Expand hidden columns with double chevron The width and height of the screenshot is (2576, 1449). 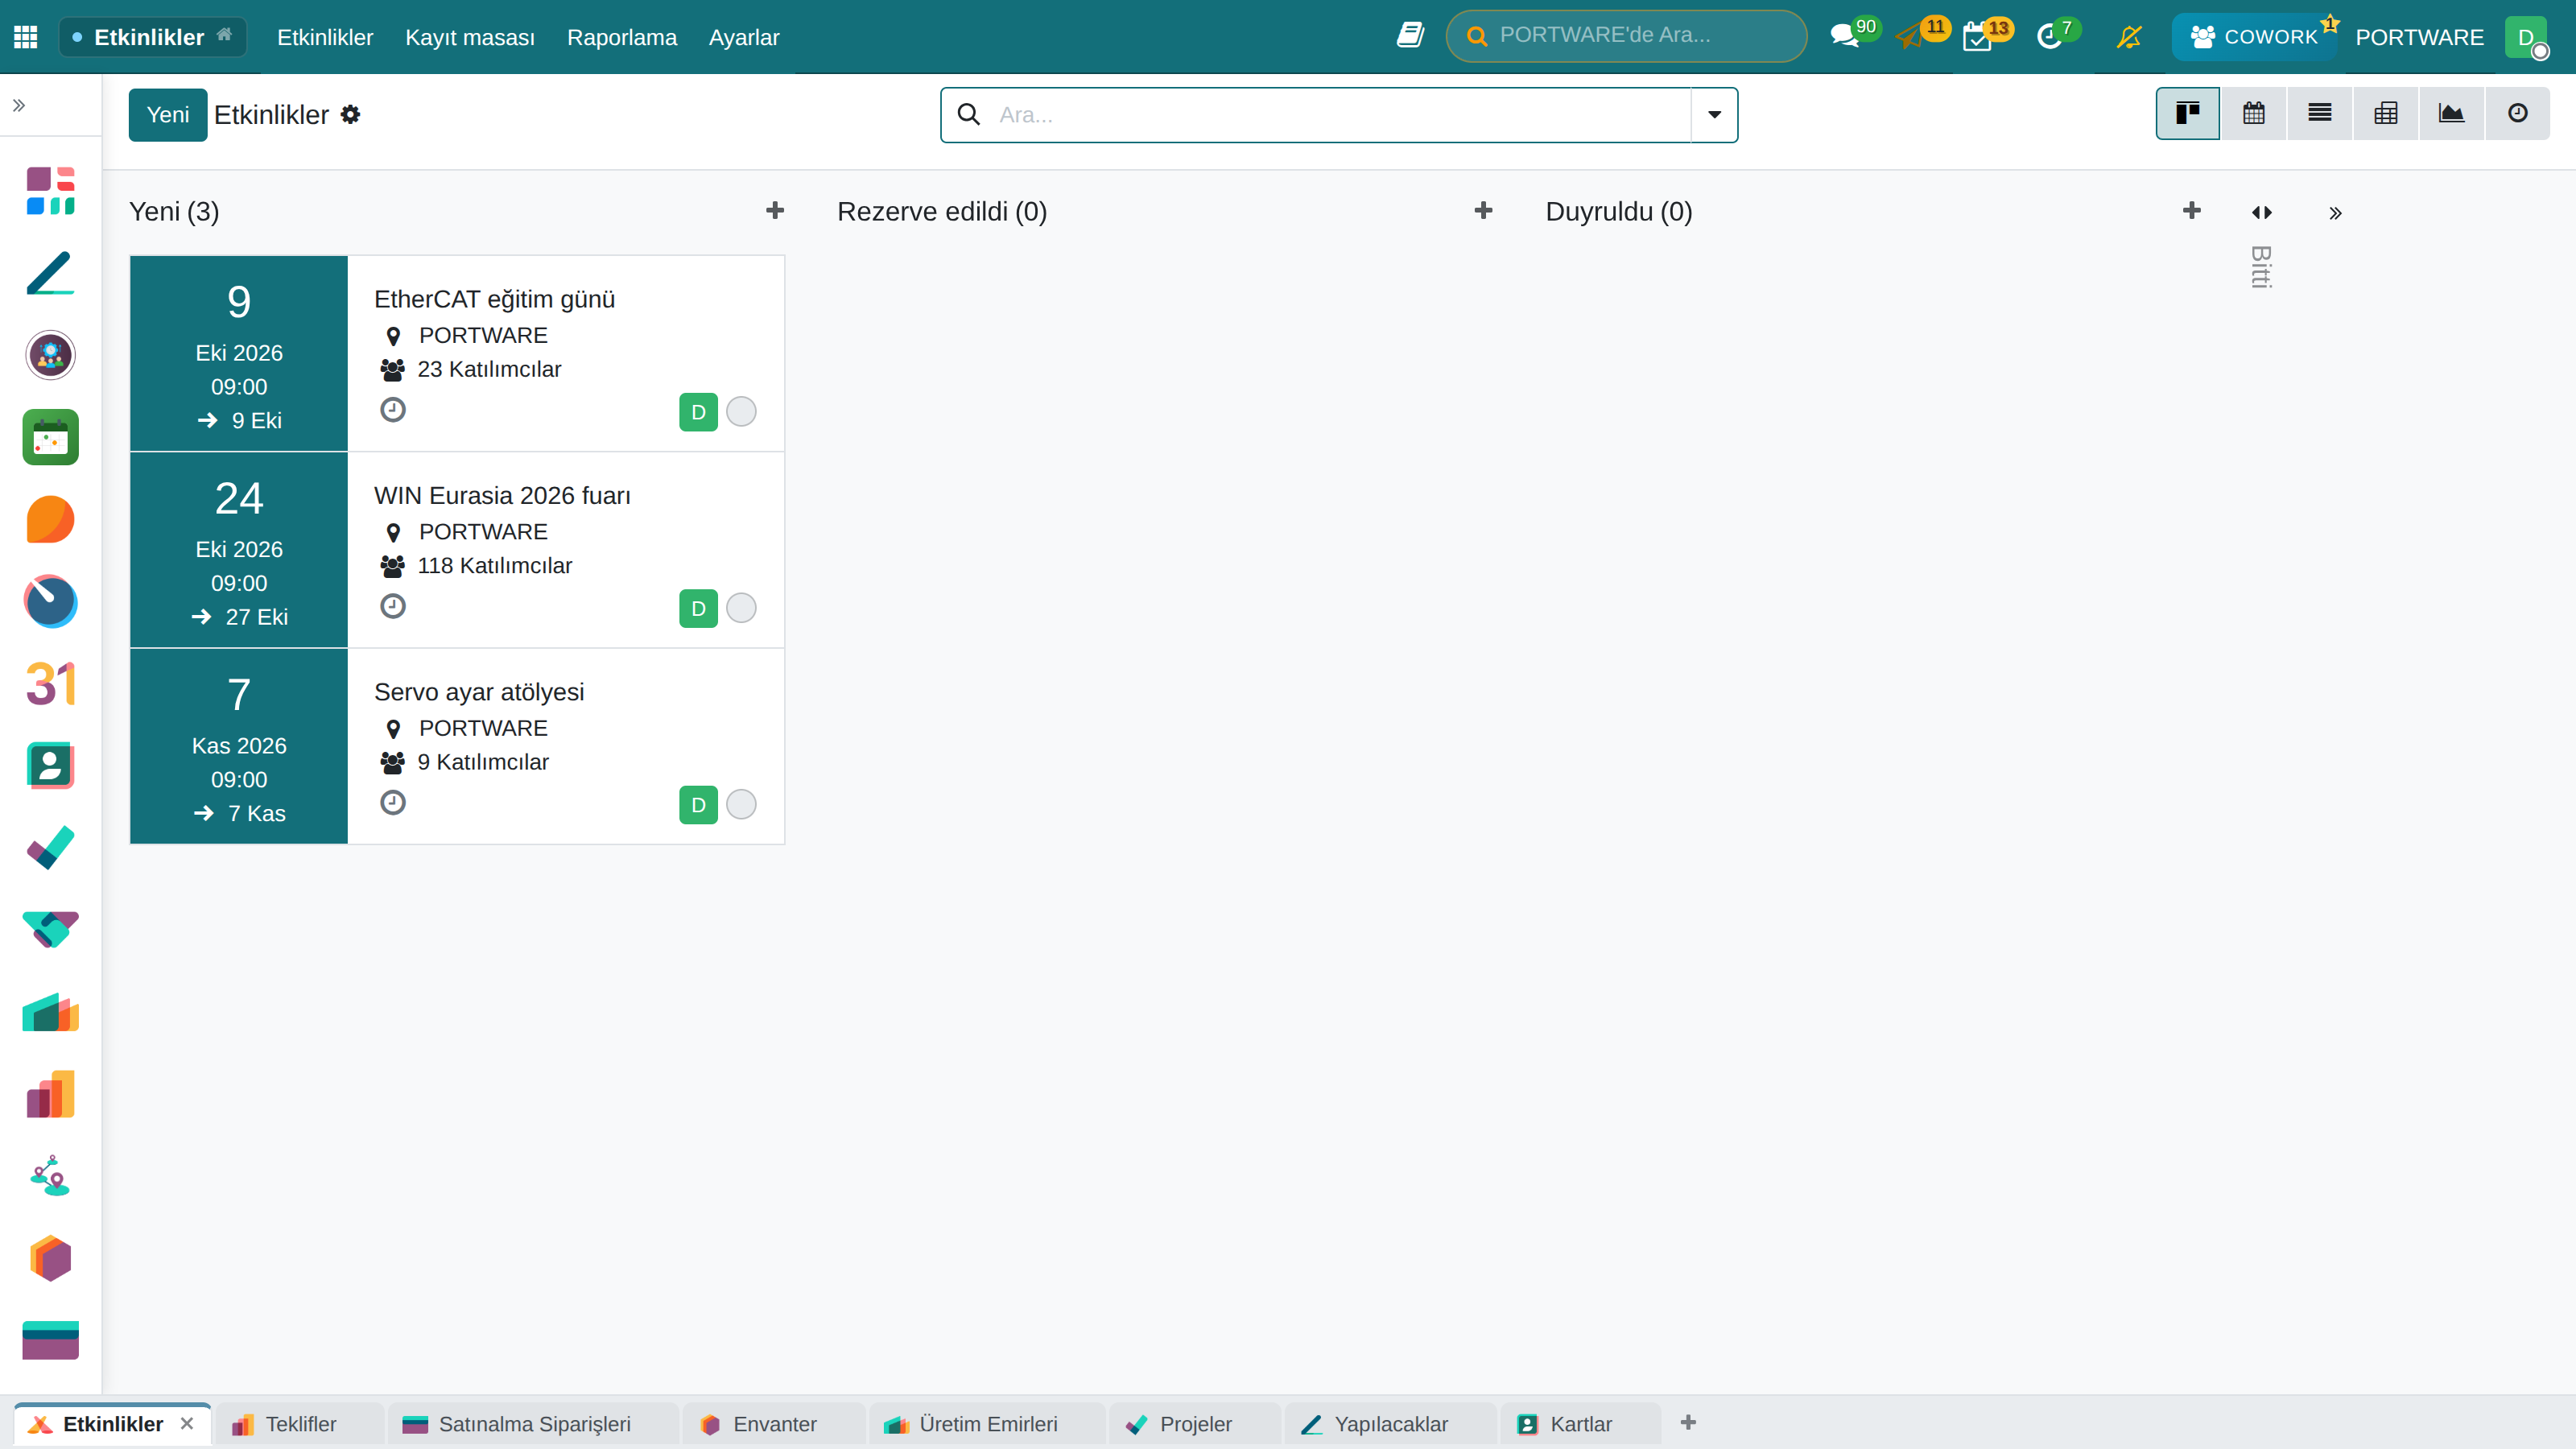pyautogui.click(x=2335, y=213)
